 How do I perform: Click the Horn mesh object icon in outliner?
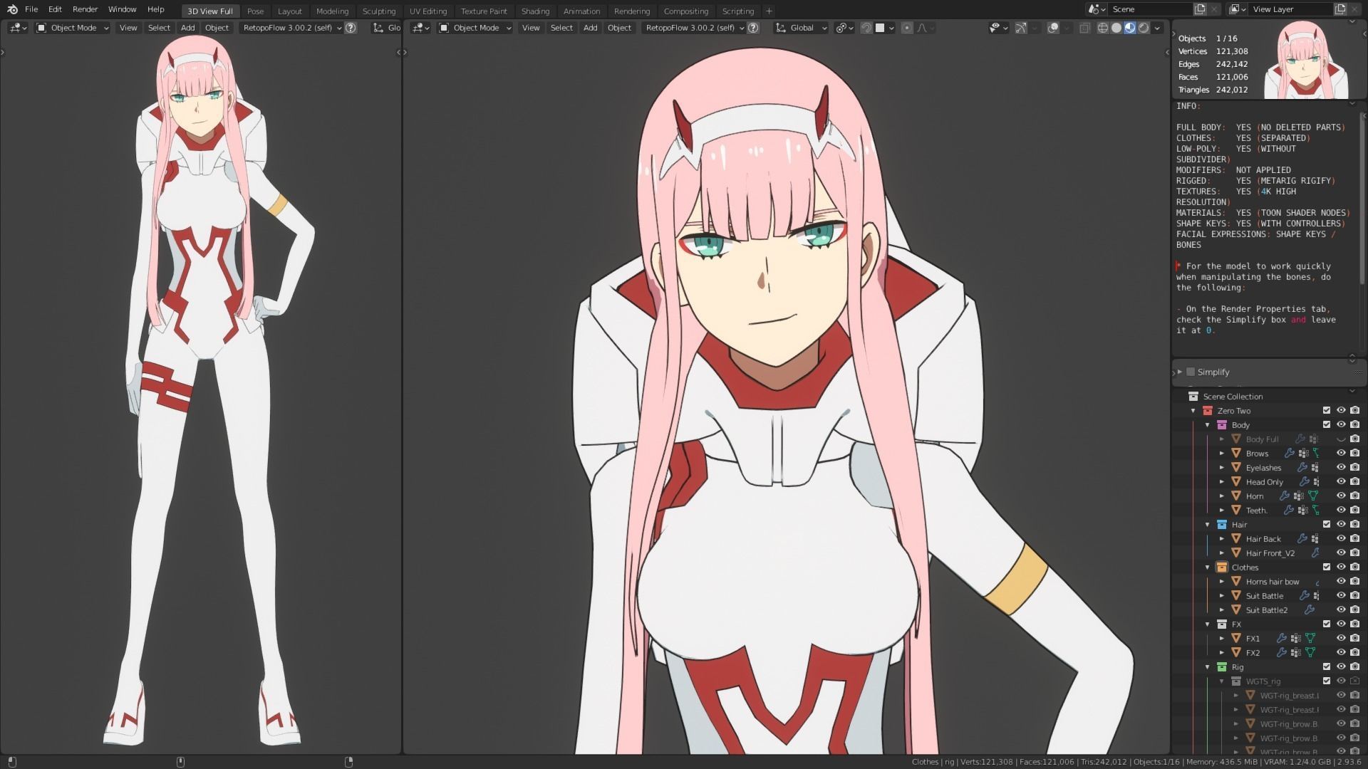pos(1236,496)
